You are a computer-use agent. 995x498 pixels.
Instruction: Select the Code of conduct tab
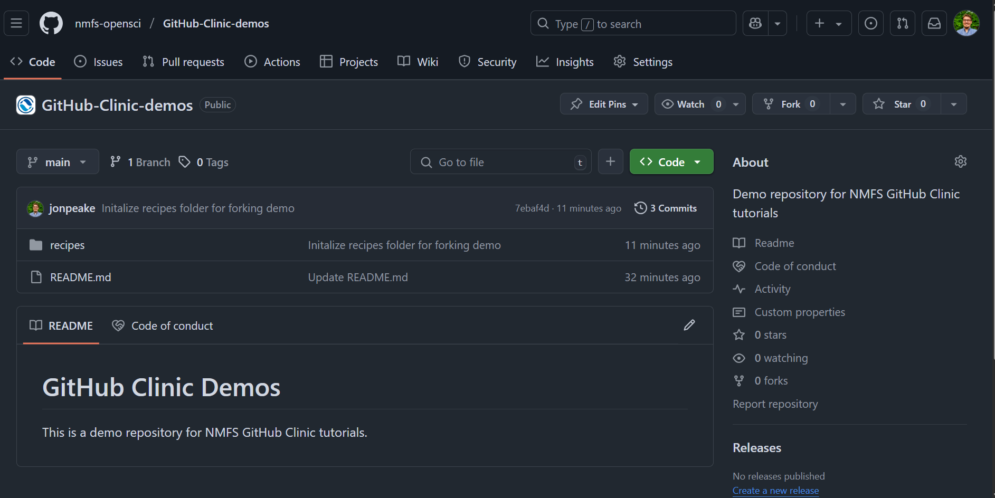click(163, 325)
